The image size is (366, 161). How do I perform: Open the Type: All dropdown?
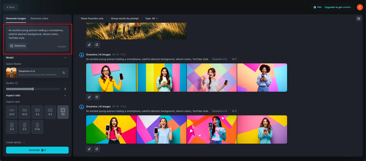point(151,18)
